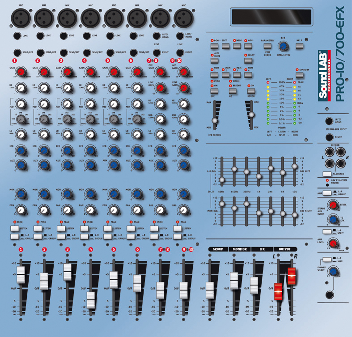Click the red AMP LEVEL knob

tap(333, 242)
